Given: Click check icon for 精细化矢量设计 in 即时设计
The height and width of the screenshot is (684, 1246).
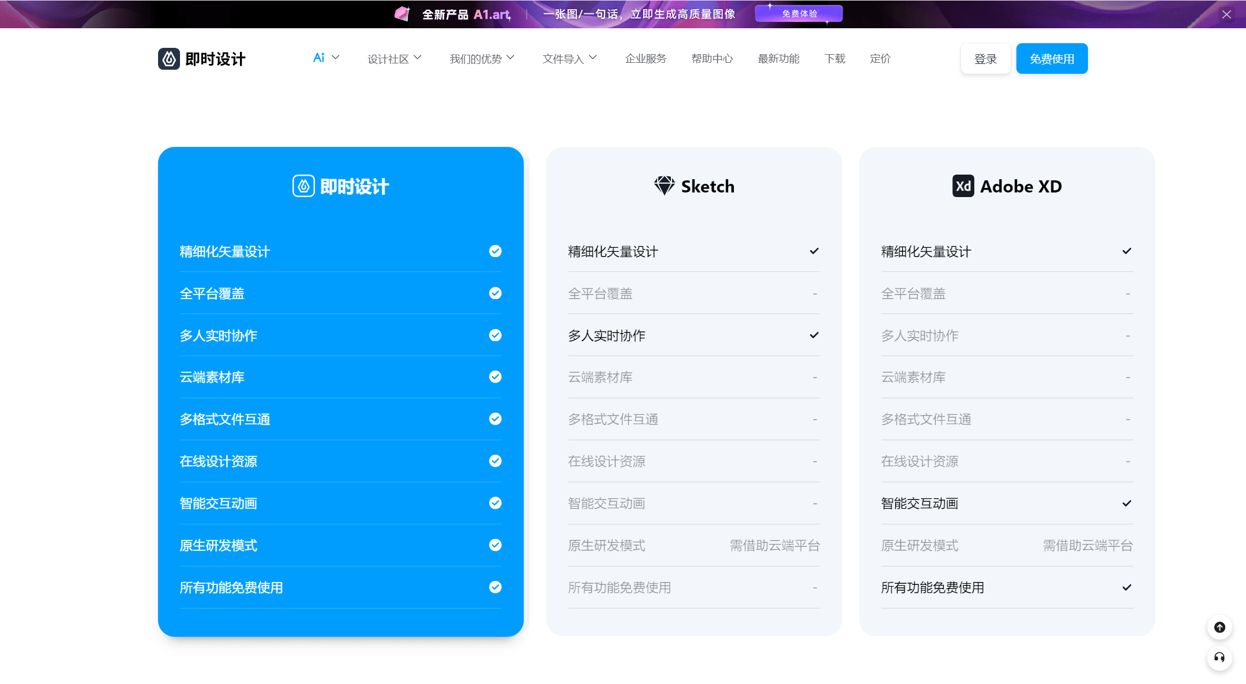Looking at the screenshot, I should [495, 251].
